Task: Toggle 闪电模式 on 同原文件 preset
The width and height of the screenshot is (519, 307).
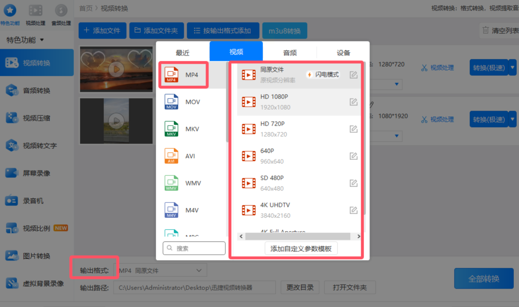Action: click(x=323, y=74)
